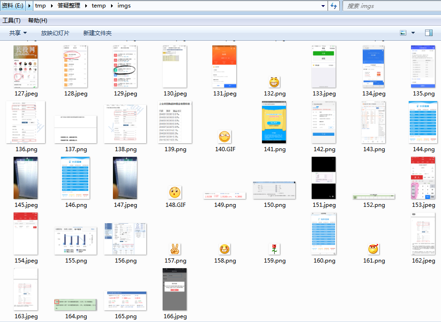Select the 153.jpeg thumbnail
441x322 pixels.
point(423,178)
